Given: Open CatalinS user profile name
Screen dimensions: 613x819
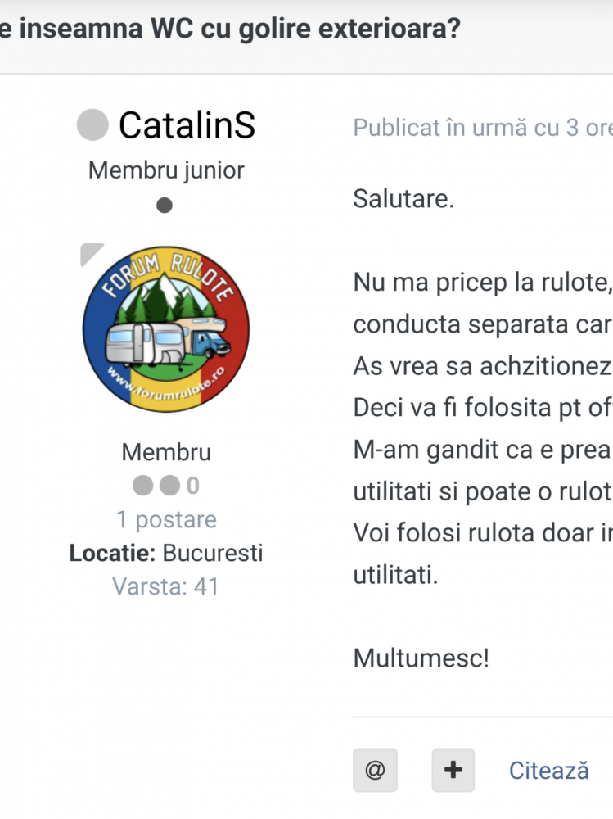Looking at the screenshot, I should 187,126.
